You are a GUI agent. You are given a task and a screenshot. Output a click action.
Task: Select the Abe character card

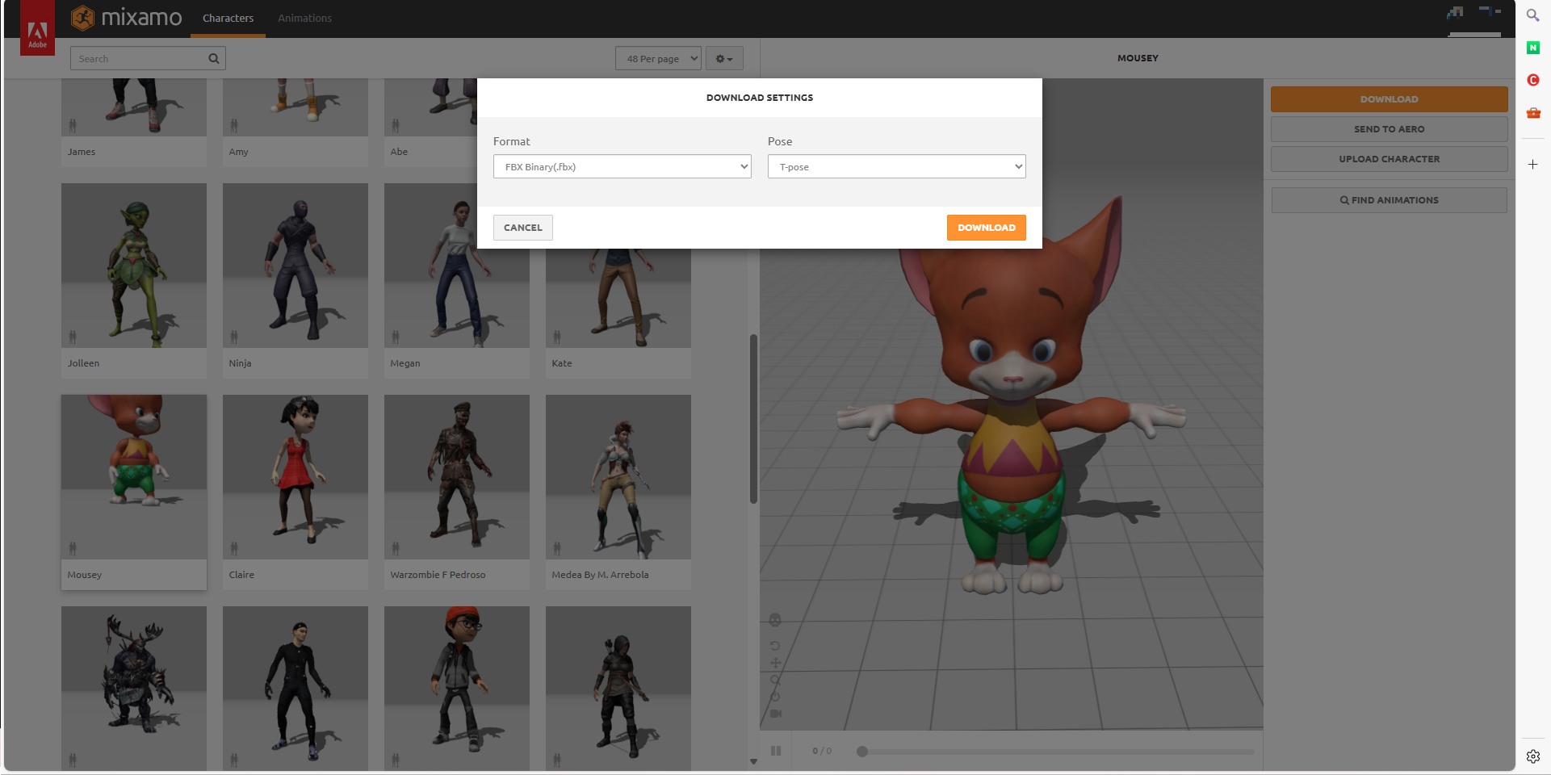pos(430,123)
